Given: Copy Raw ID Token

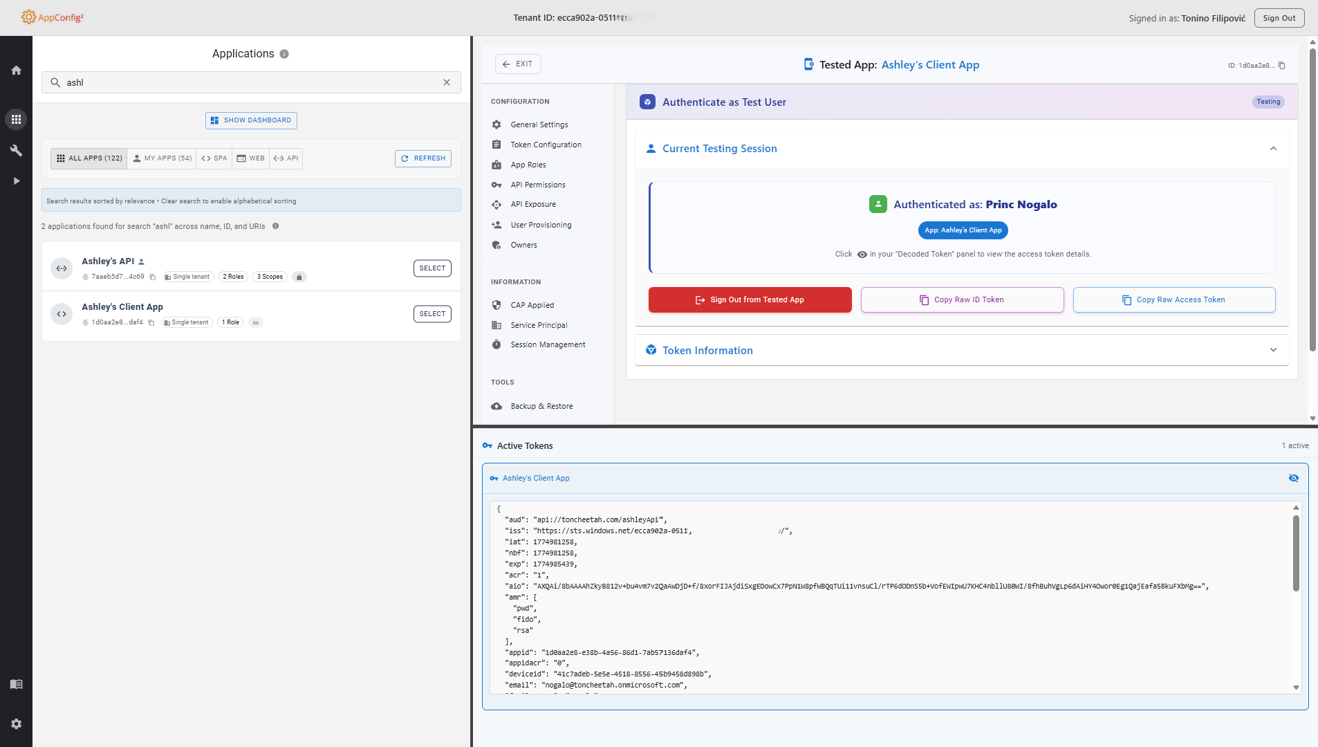Looking at the screenshot, I should [962, 299].
